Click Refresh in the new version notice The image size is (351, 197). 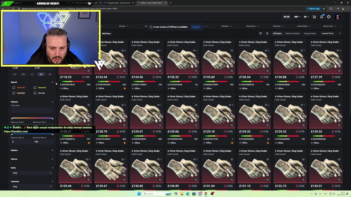(196, 27)
